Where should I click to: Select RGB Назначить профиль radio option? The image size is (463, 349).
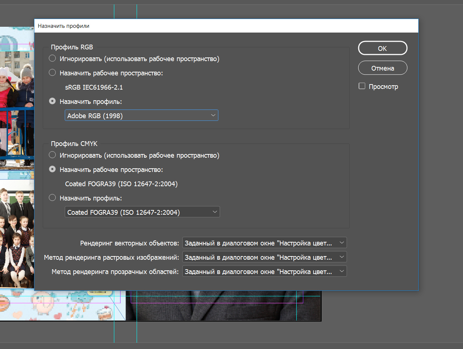tap(52, 101)
